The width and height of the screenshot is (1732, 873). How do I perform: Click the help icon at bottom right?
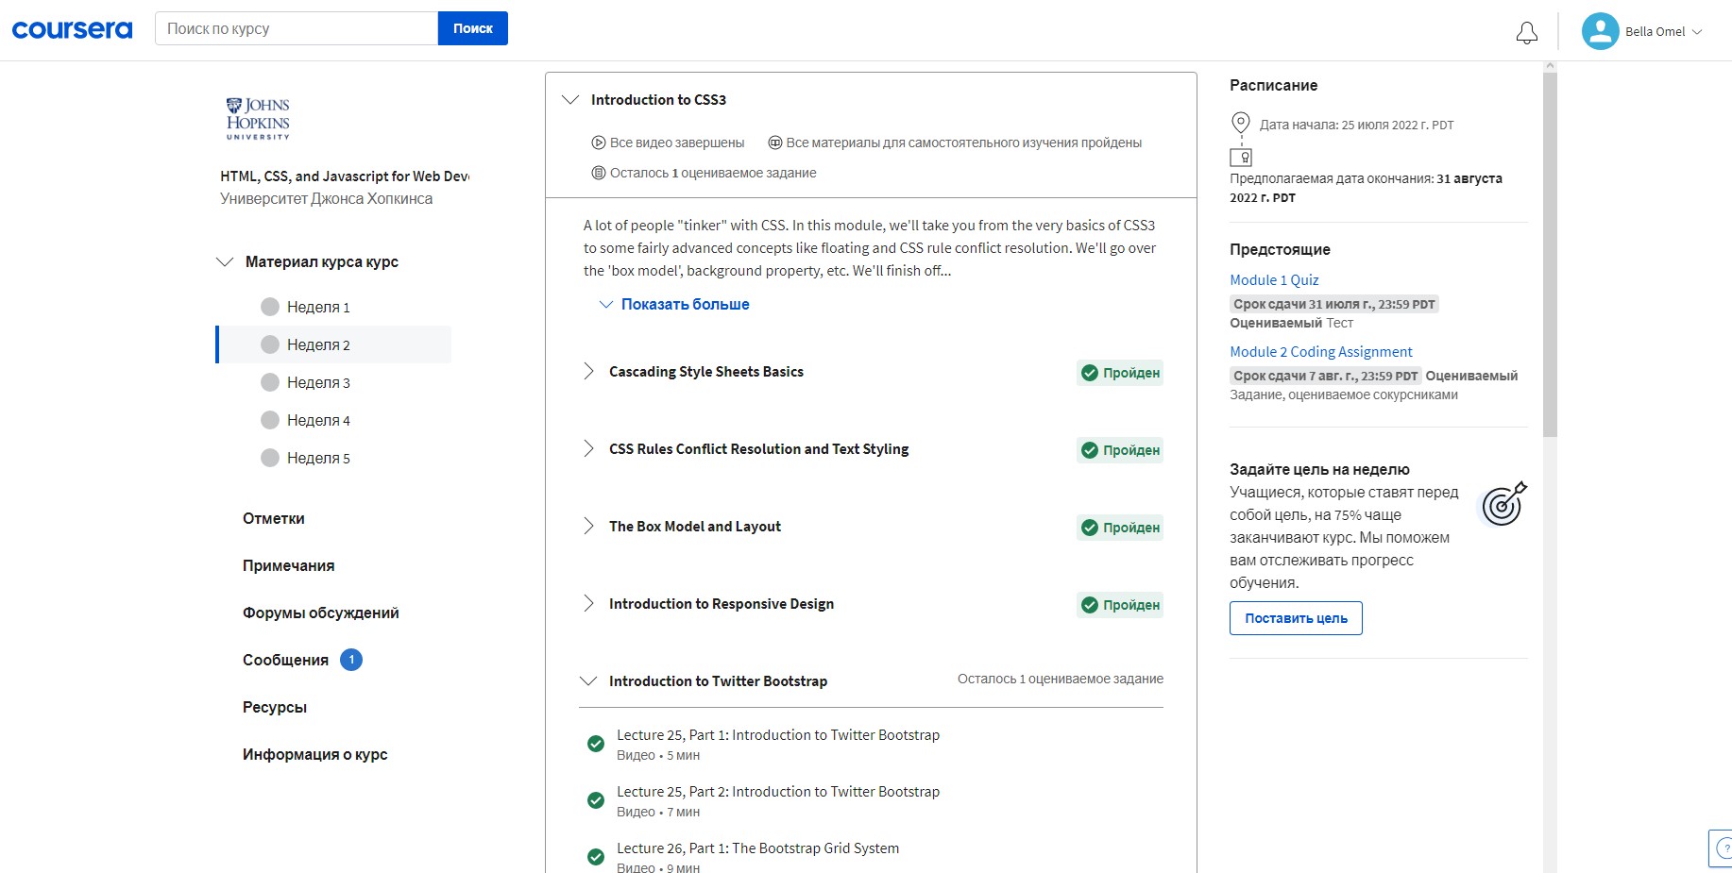[1724, 848]
